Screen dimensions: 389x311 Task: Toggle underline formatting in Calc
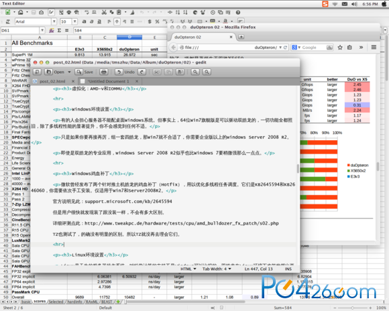point(99,21)
